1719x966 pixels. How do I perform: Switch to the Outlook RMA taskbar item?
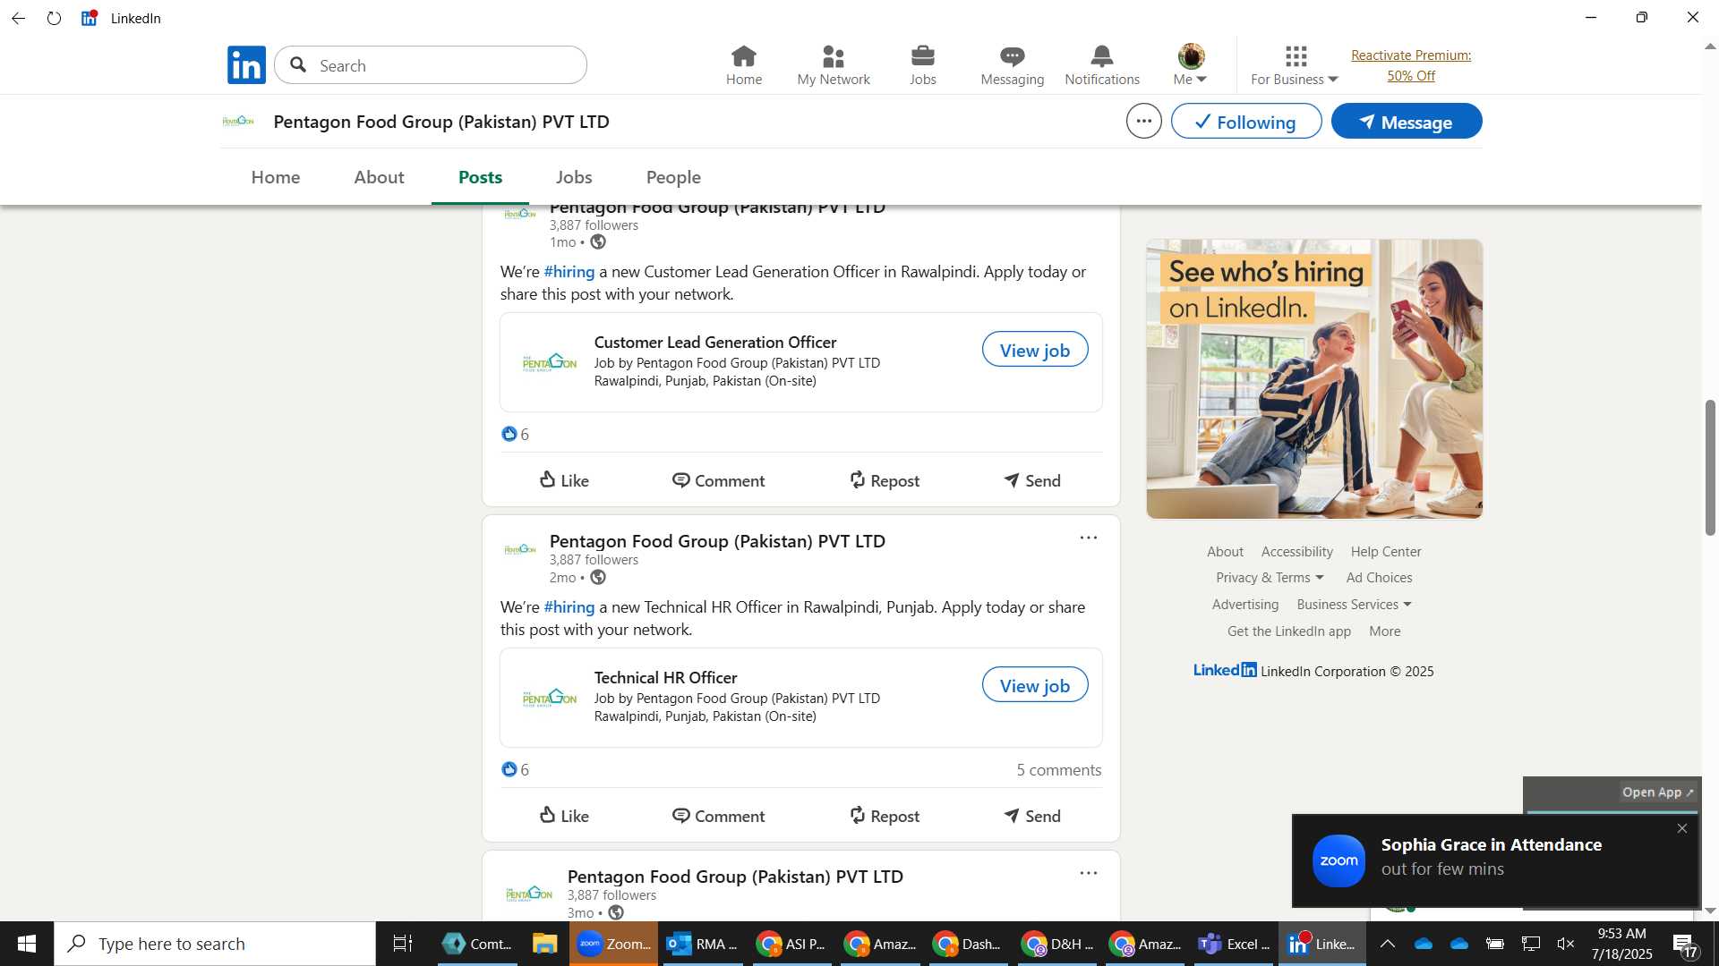[703, 944]
